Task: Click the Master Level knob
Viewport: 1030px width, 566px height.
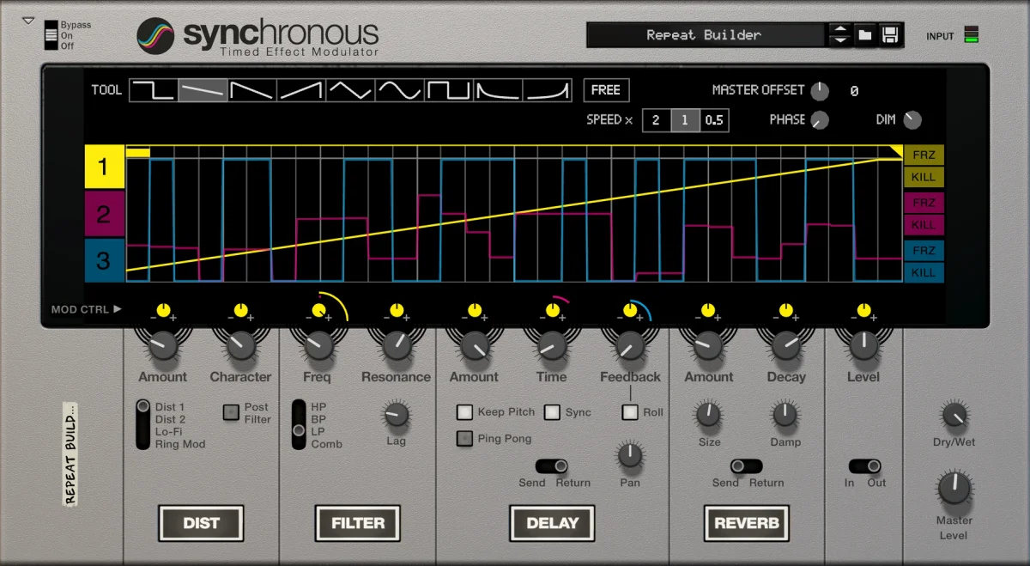Action: (954, 488)
